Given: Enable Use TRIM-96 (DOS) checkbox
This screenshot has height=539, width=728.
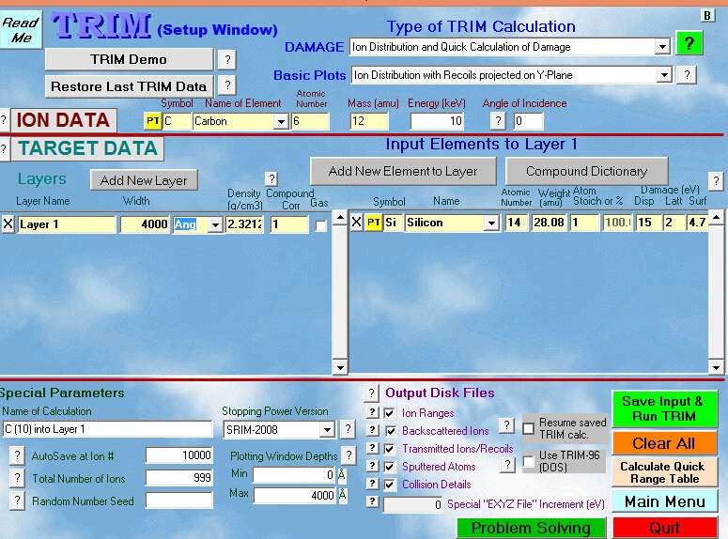Looking at the screenshot, I should (x=528, y=461).
